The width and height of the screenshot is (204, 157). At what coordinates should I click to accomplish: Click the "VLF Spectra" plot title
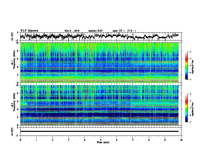[29, 31]
